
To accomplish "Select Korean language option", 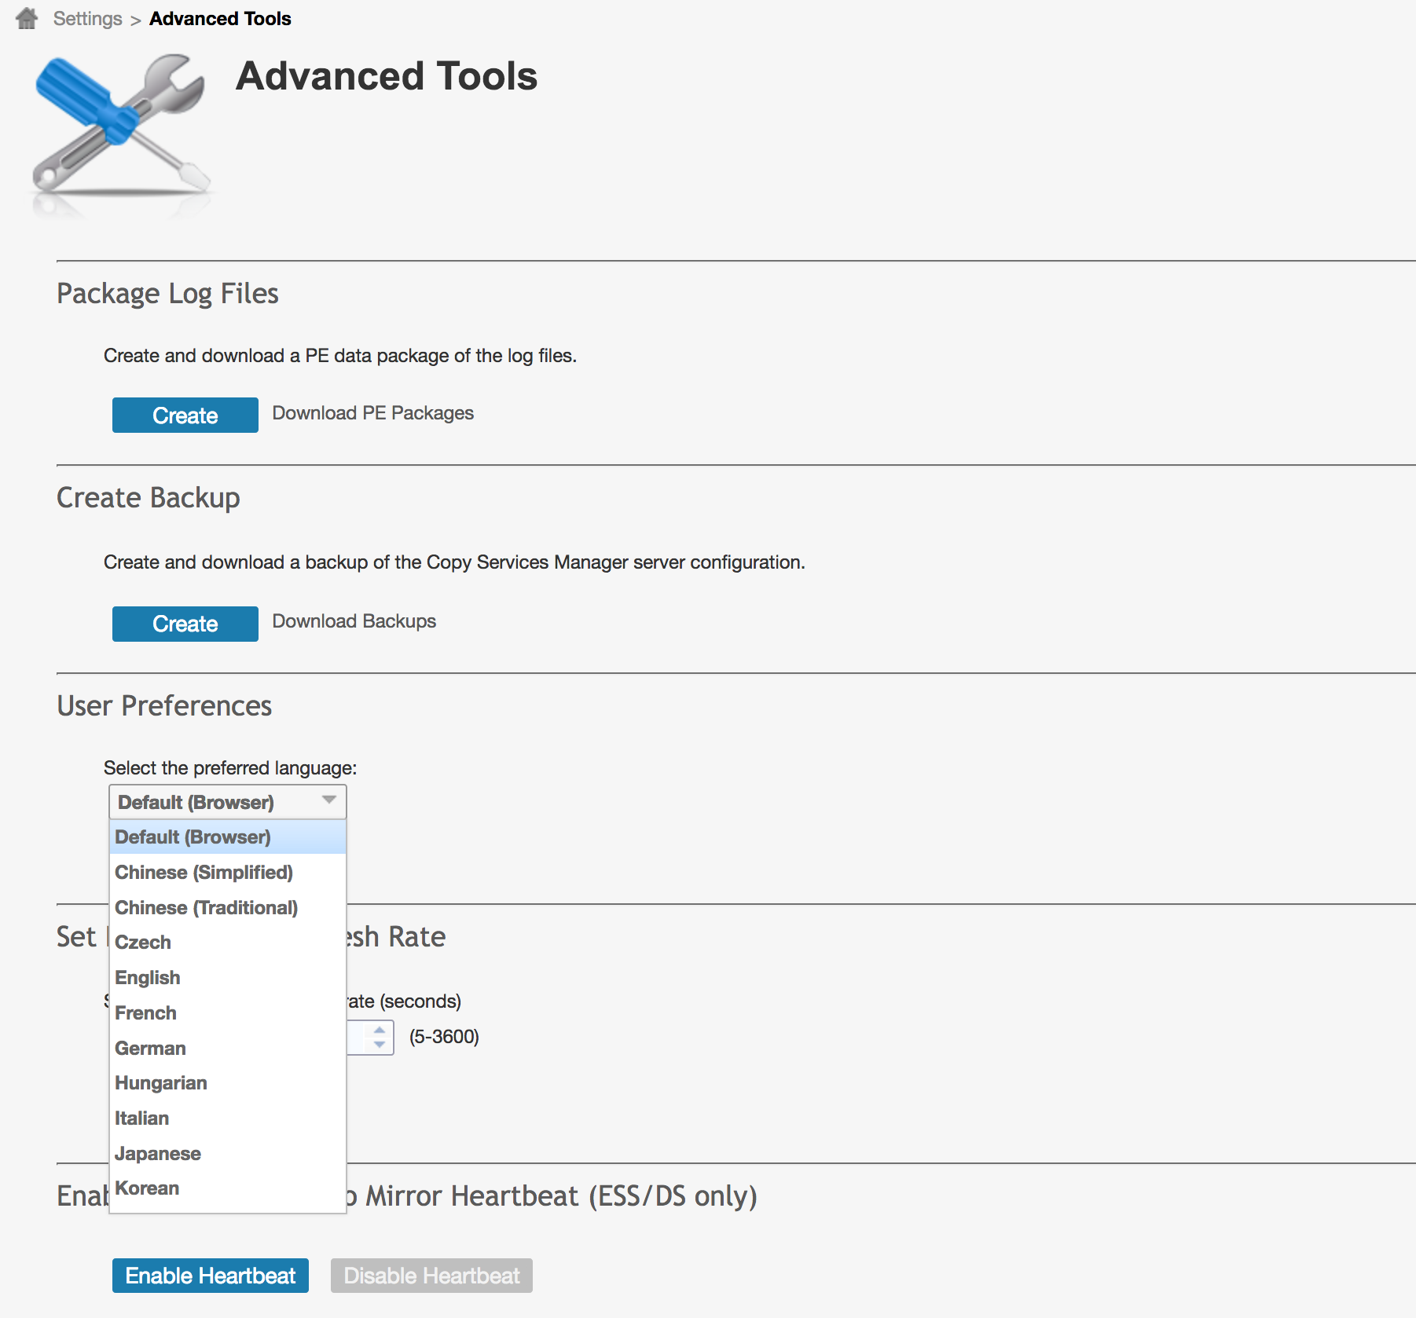I will 228,1188.
